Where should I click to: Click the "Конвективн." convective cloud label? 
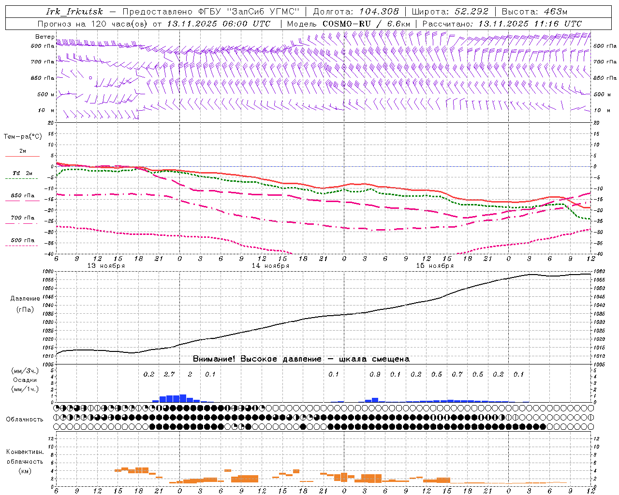point(25,452)
